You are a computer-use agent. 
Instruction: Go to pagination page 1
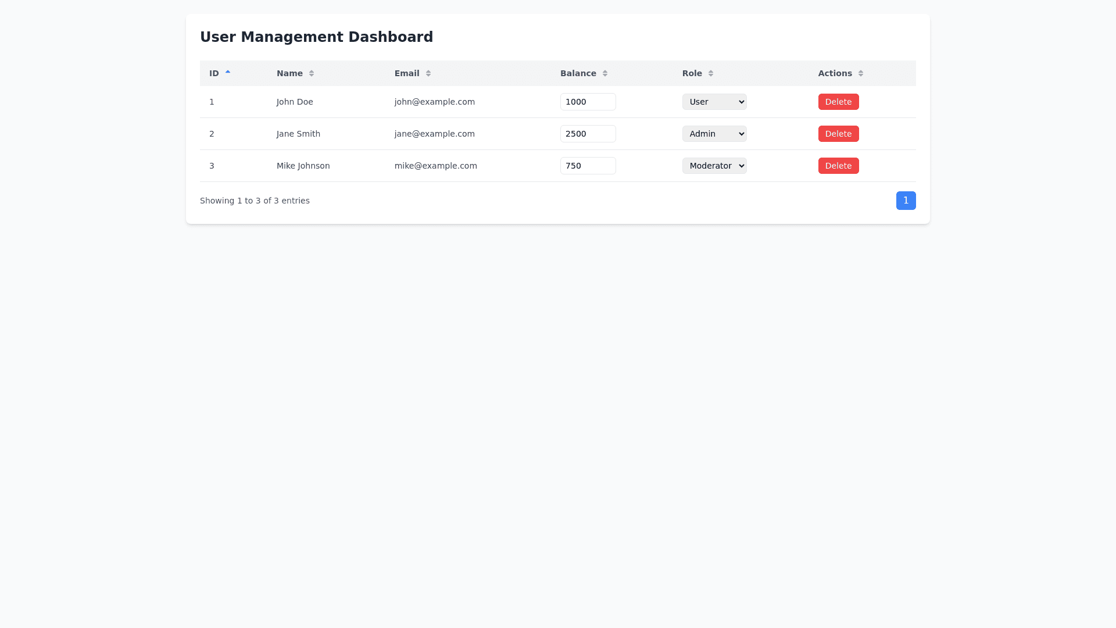click(x=906, y=201)
